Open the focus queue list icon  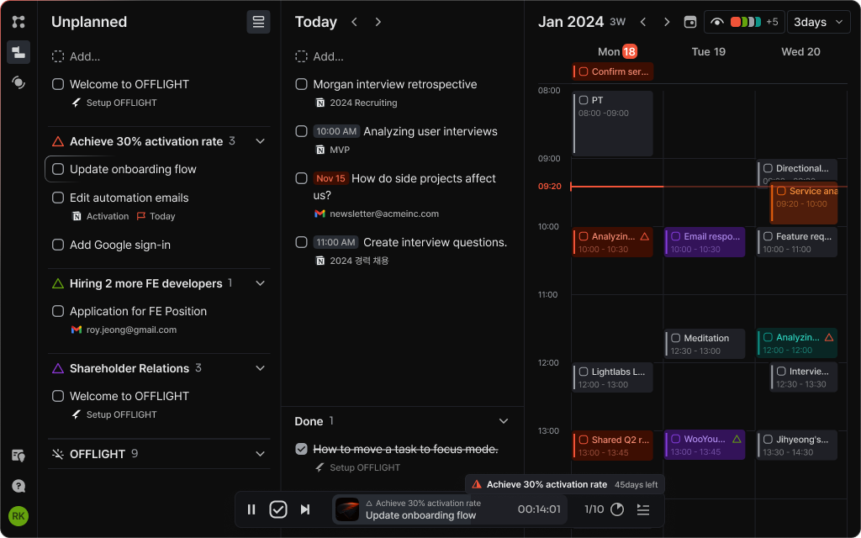click(643, 509)
